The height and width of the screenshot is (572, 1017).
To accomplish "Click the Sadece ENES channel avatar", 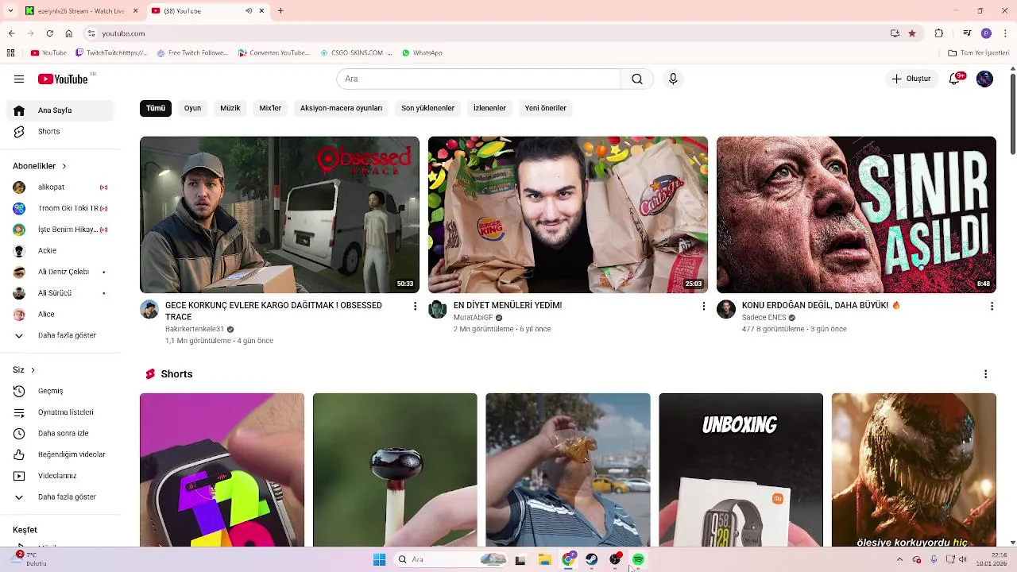I will click(x=726, y=309).
